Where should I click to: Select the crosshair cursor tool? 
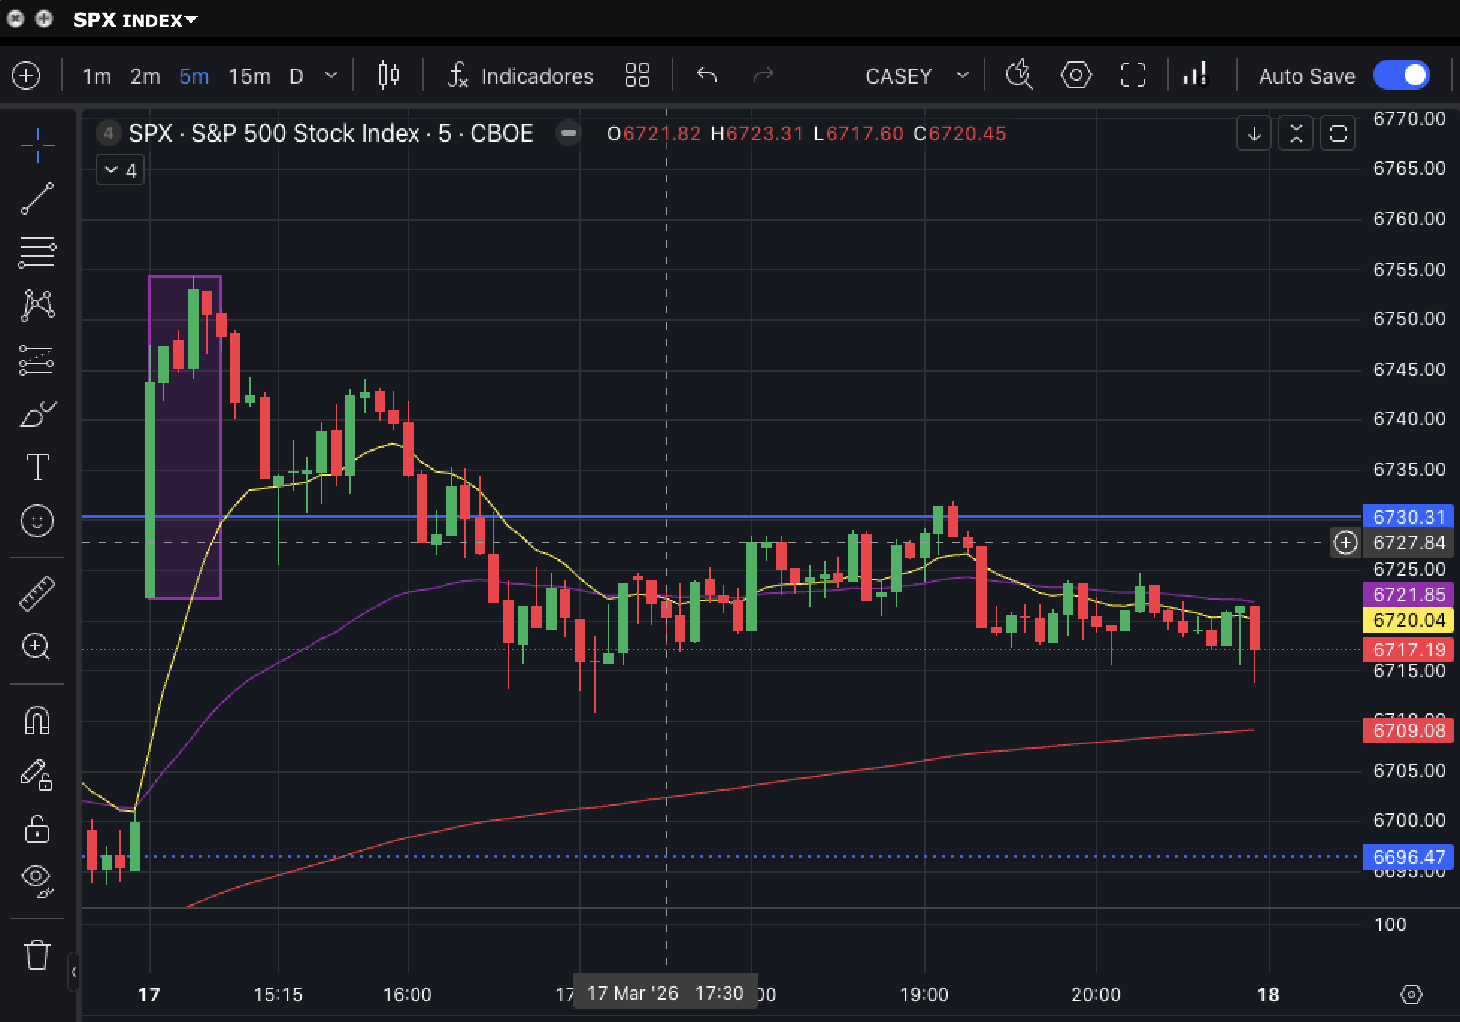click(x=37, y=146)
